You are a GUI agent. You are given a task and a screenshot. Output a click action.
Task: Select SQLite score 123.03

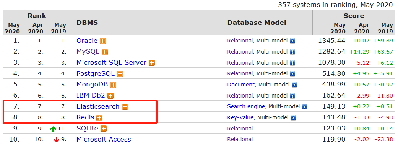pos(334,128)
